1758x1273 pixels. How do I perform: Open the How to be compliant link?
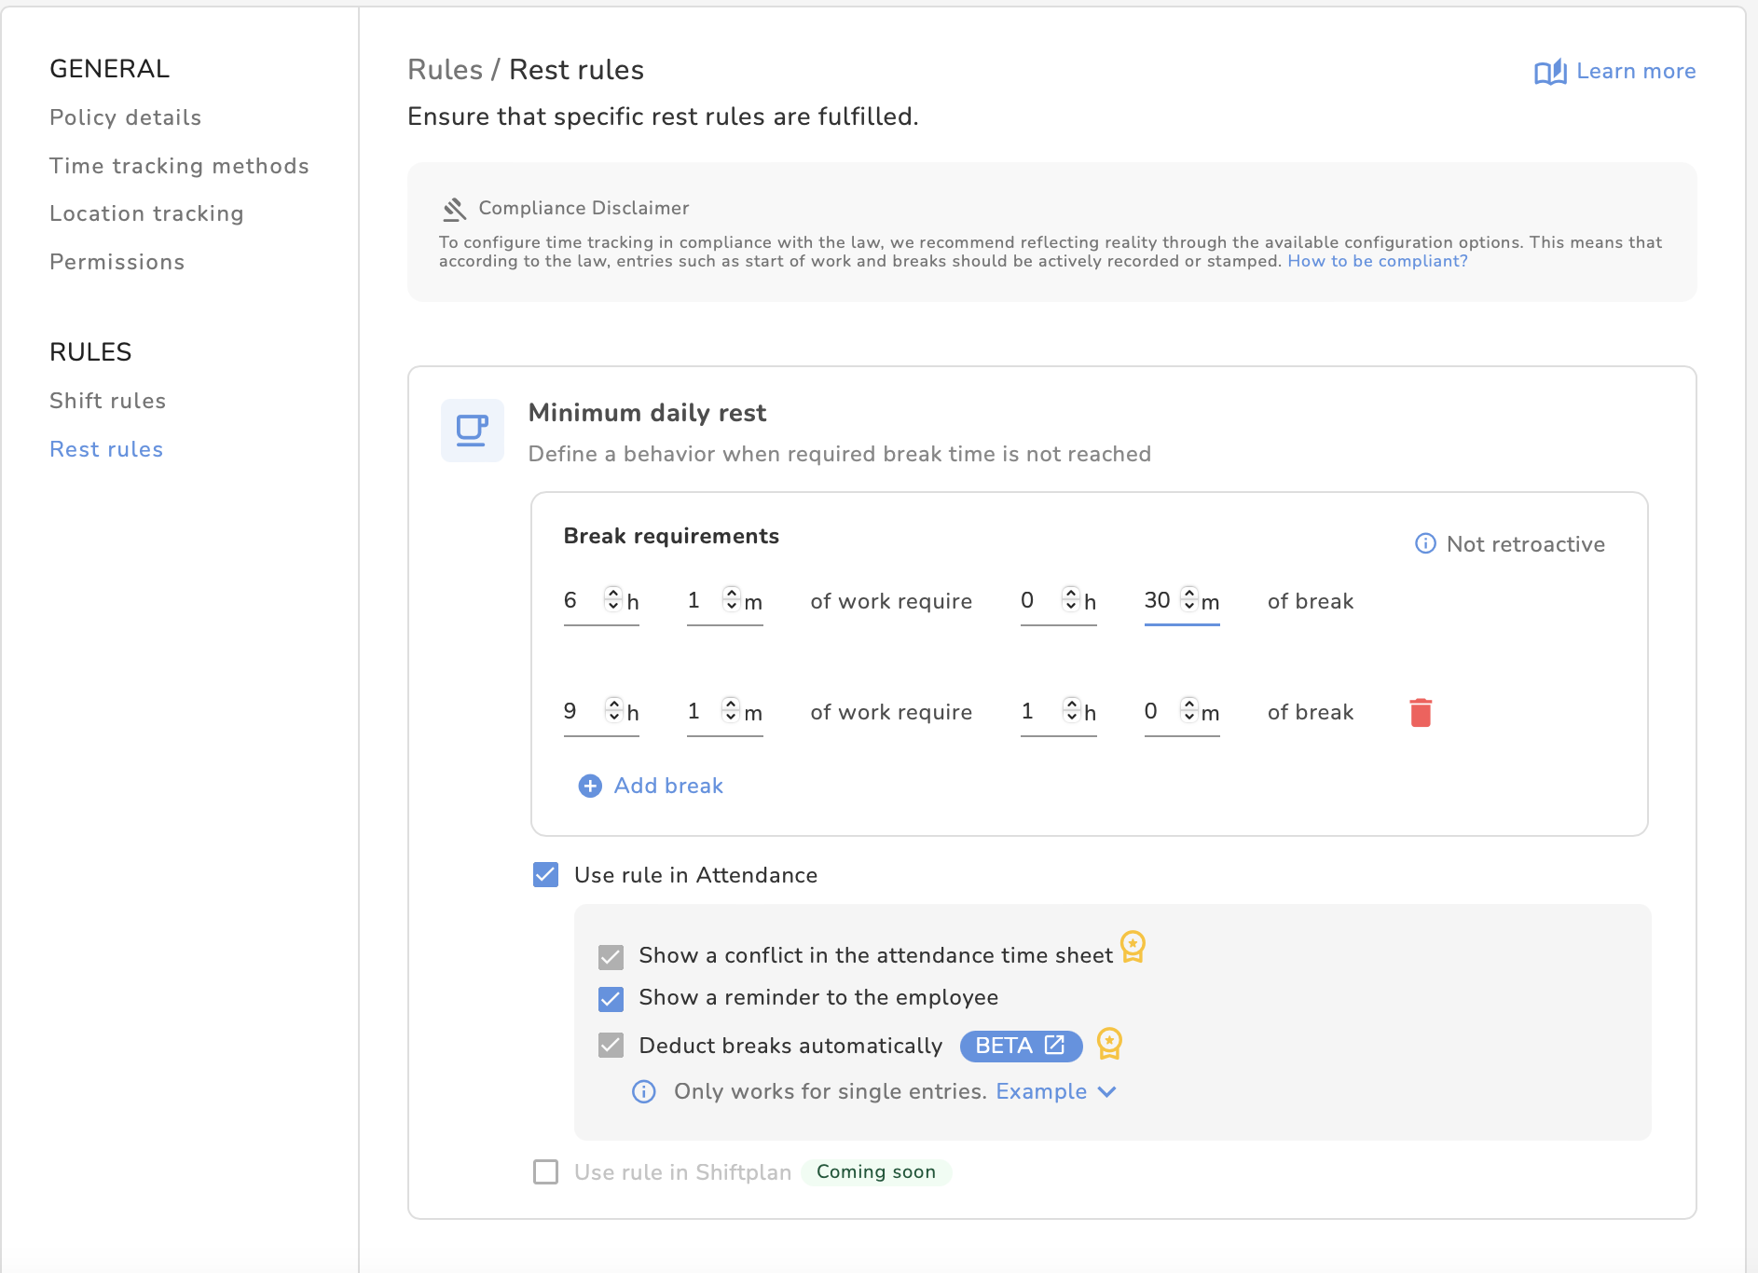point(1377,261)
